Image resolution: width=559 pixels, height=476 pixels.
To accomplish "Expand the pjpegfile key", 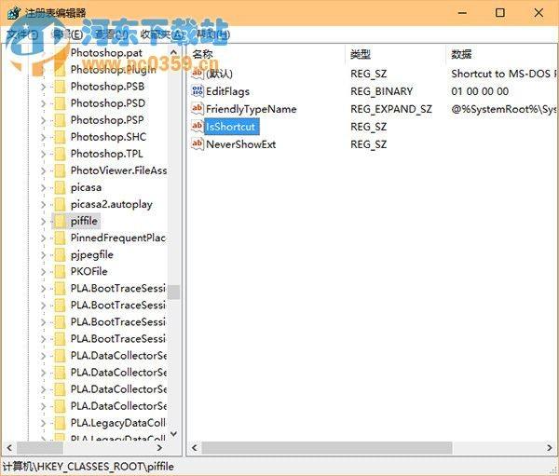I will click(x=43, y=254).
